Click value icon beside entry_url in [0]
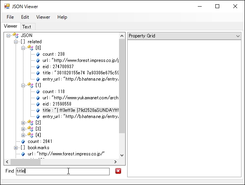The width and height of the screenshot is (245, 185). [x=38, y=79]
